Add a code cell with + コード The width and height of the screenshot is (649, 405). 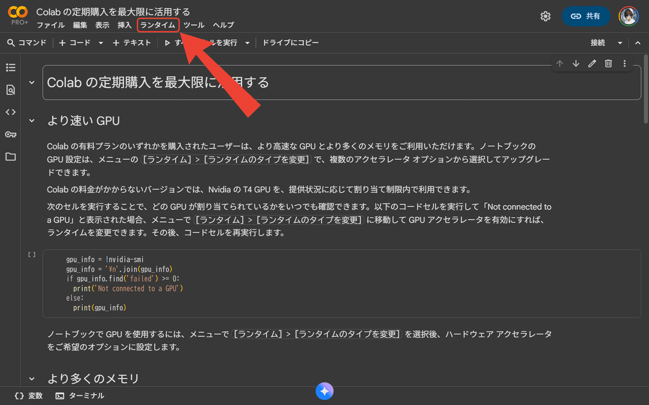[75, 43]
